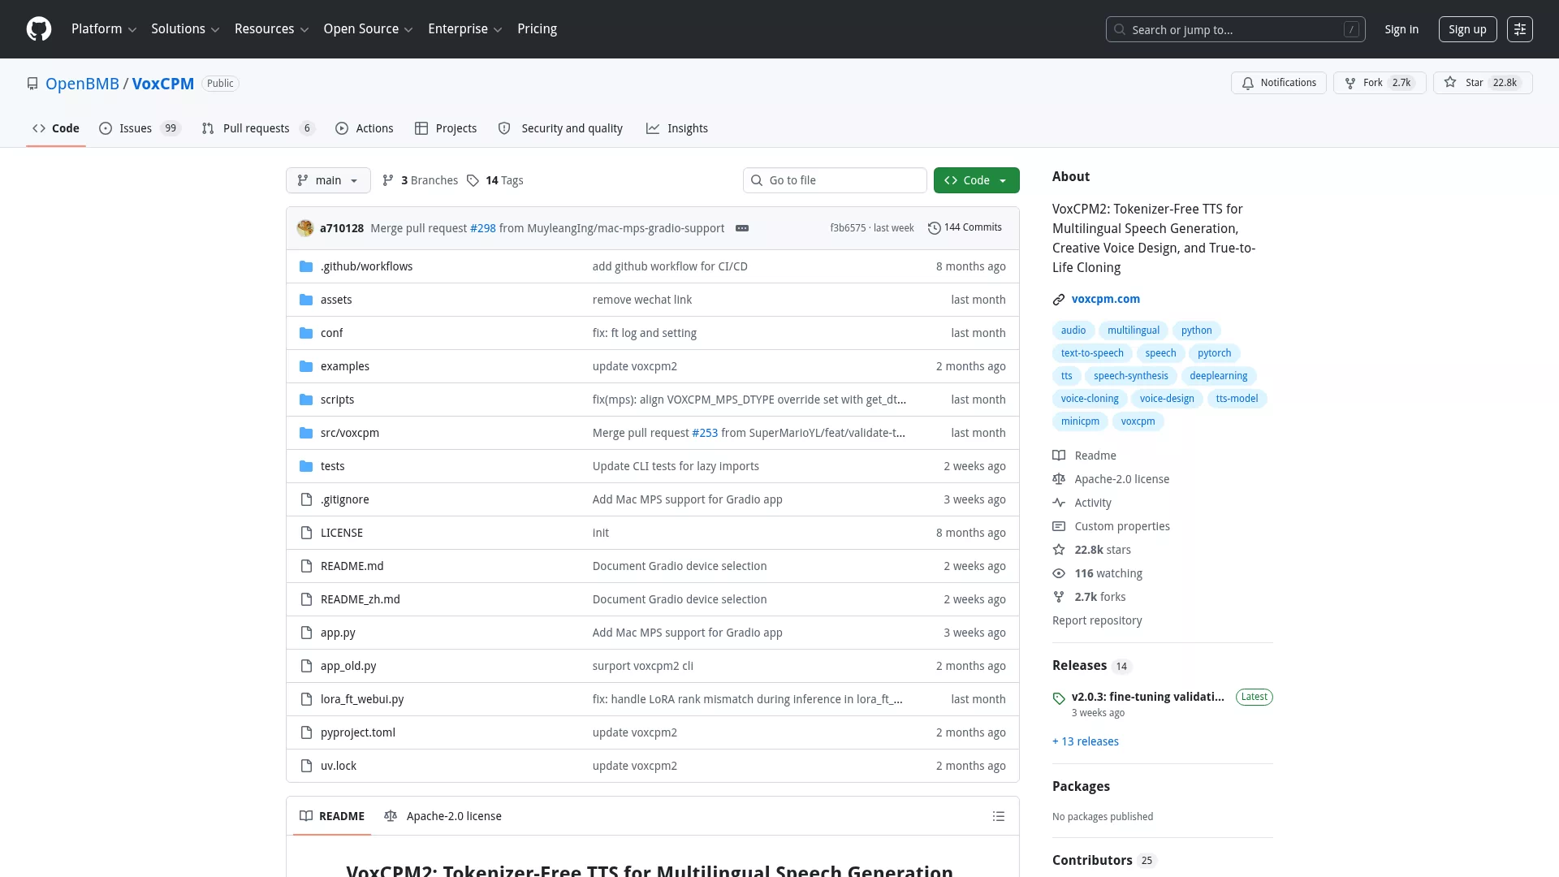This screenshot has width=1559, height=877.
Task: Open the README_zh.md file
Action: click(361, 599)
